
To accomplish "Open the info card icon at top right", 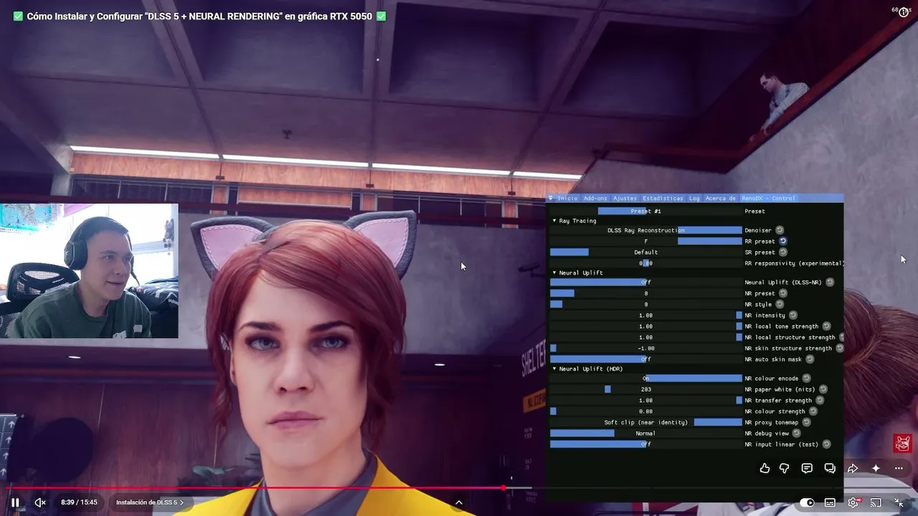I will point(904,12).
